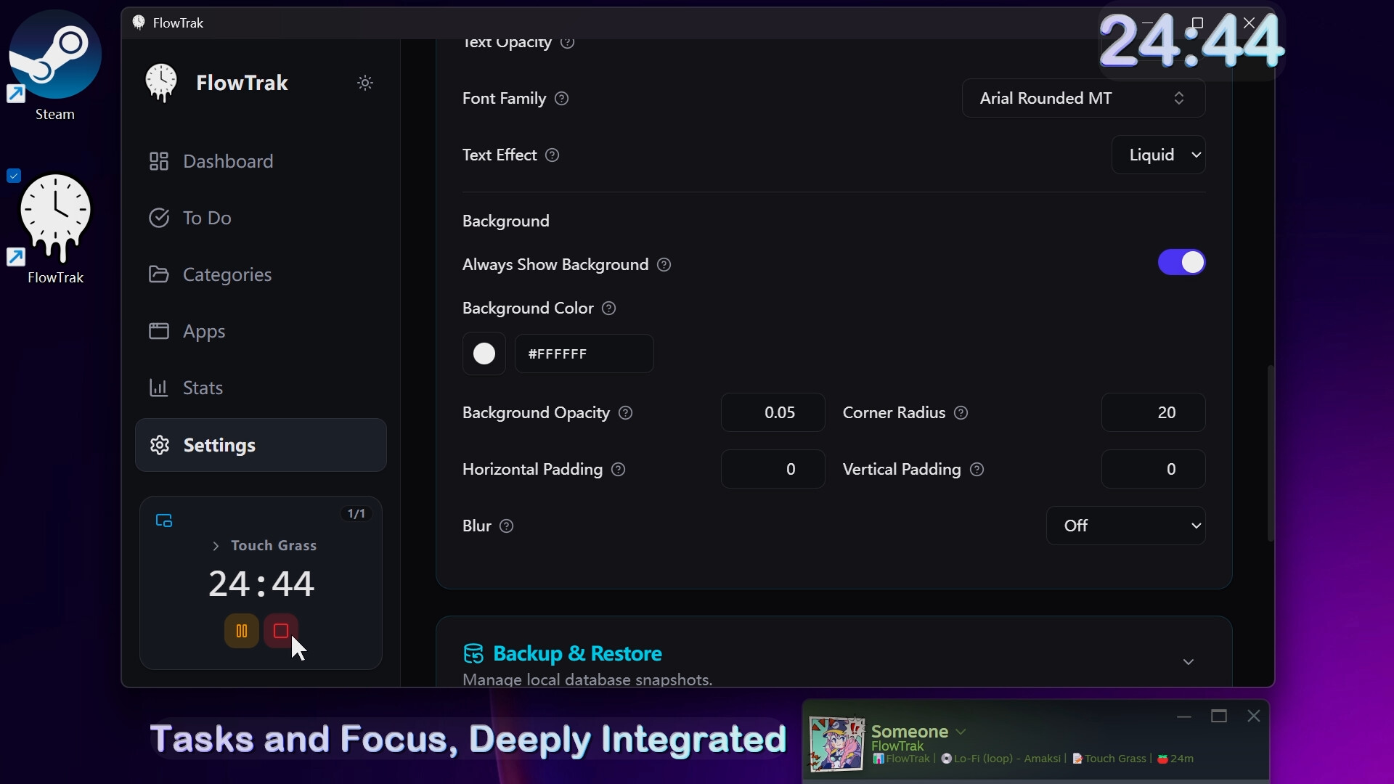Click the #FFFFFF hex color field

(584, 354)
